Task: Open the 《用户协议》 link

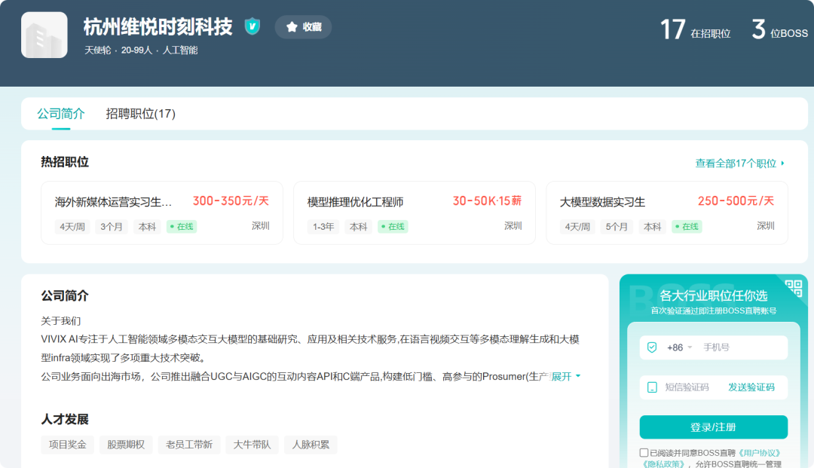Action: click(x=759, y=453)
